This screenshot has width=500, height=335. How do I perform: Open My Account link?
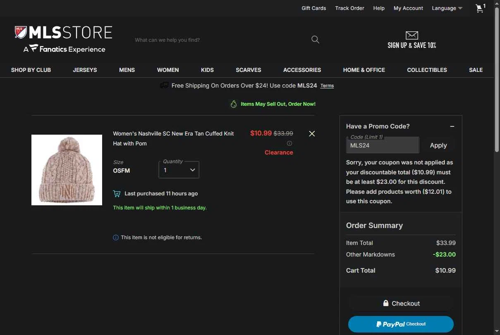(408, 8)
